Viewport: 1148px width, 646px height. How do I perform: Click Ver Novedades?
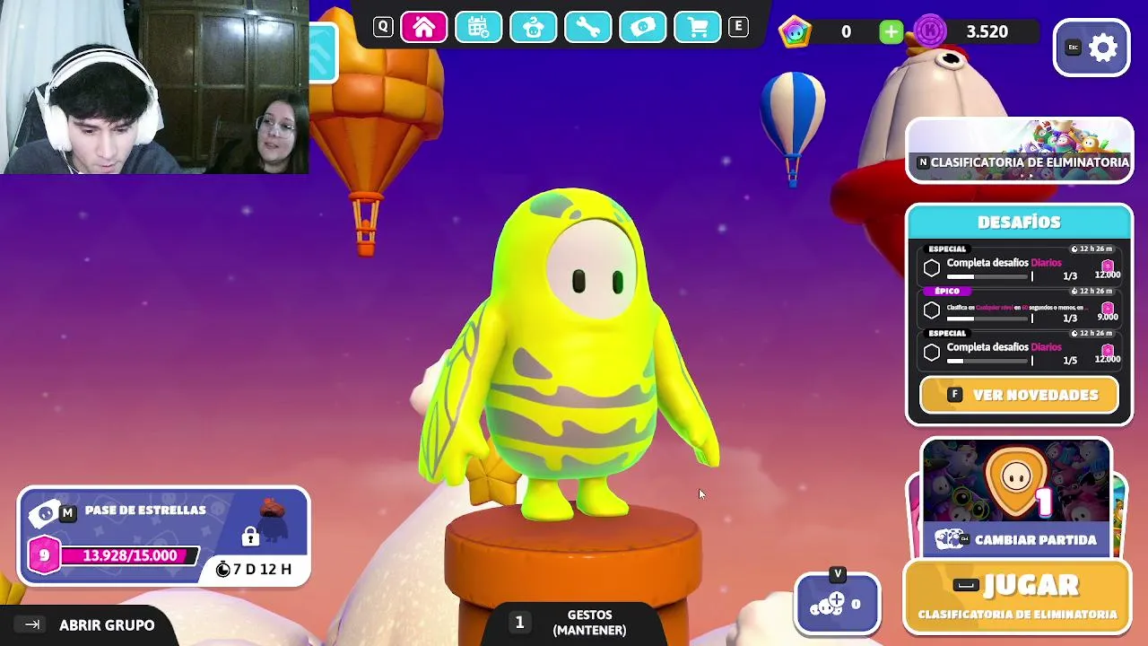(1019, 395)
